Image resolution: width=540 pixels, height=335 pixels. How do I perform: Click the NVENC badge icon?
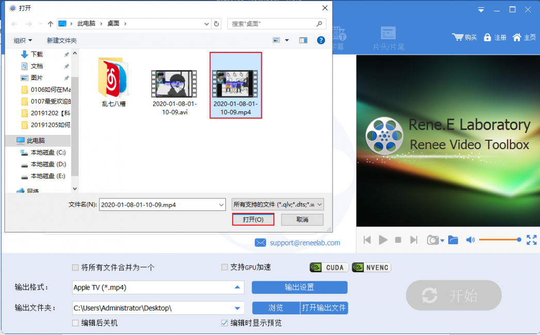371,267
